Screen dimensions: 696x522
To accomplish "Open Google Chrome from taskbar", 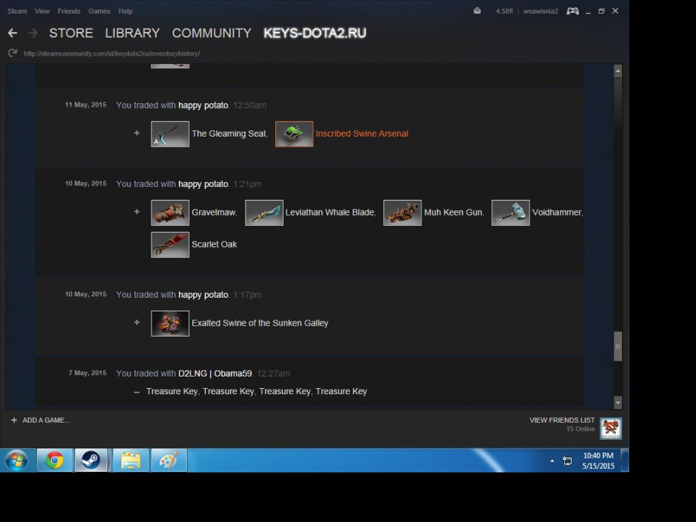I will pos(54,460).
